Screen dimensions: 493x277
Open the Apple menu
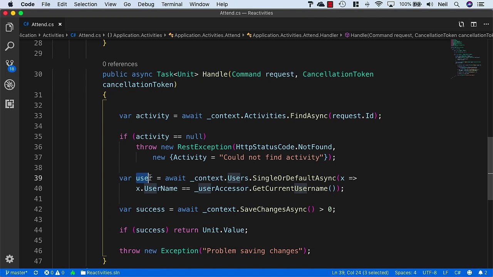[x=10, y=4]
